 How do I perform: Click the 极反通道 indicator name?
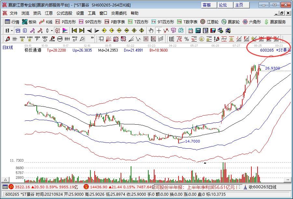click(x=33, y=50)
